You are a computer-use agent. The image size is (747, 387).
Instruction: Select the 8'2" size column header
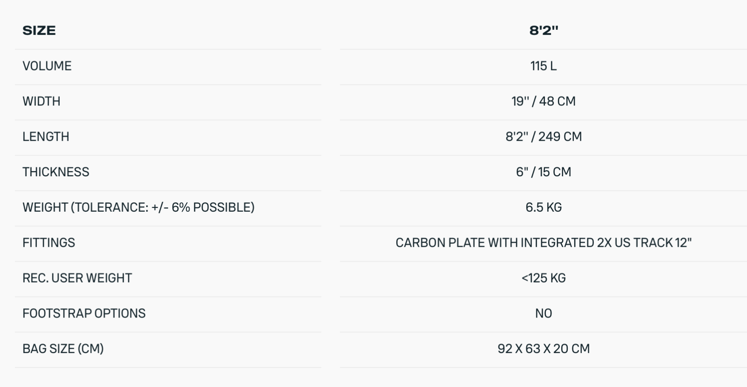(x=543, y=31)
